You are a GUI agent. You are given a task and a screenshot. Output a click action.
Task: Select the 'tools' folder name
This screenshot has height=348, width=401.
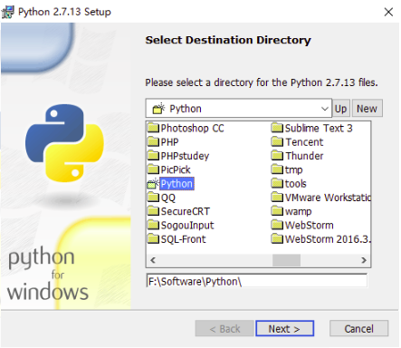click(296, 184)
